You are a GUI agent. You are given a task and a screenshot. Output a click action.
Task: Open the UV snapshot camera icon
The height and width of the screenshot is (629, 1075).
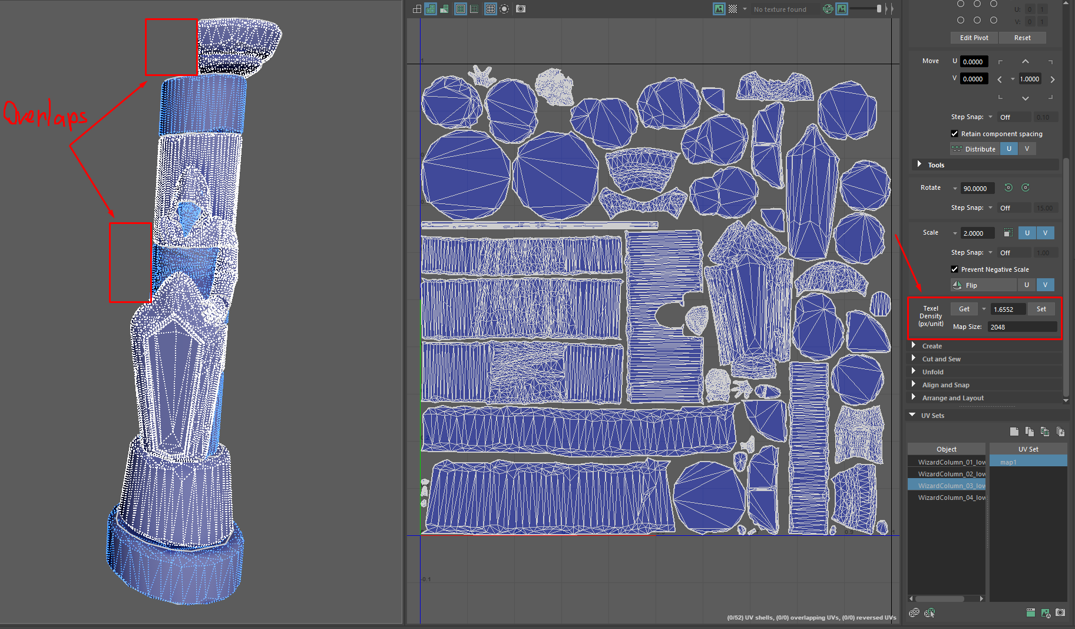(x=520, y=9)
